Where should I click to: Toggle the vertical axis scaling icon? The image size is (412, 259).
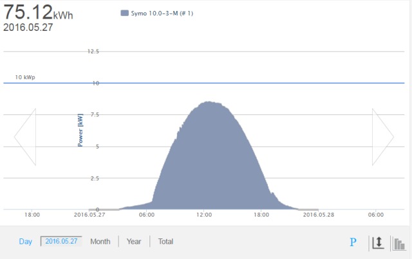coord(377,242)
